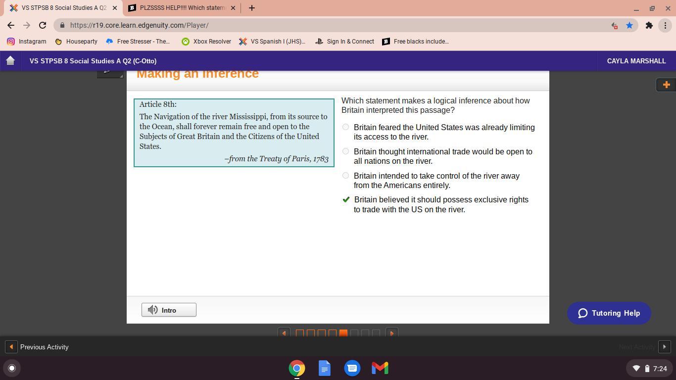Viewport: 676px width, 380px height.
Task: Open Free blacks include bookmark
Action: 416,42
